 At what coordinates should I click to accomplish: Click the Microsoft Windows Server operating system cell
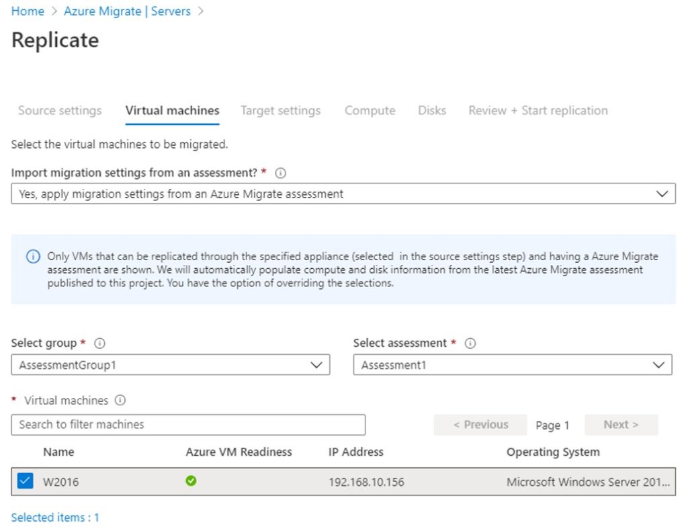588,482
